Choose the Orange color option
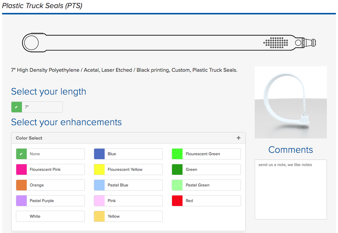The image size is (338, 233). tap(51, 185)
